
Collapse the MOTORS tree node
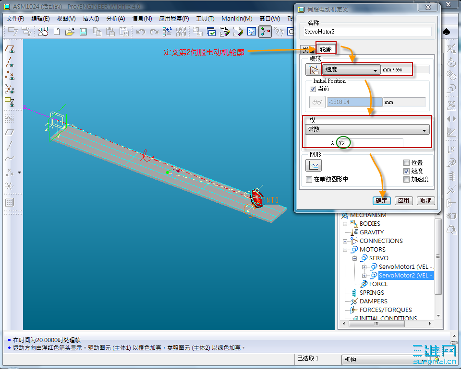(345, 250)
